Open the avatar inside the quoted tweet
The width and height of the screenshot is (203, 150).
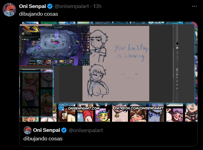(x=28, y=130)
